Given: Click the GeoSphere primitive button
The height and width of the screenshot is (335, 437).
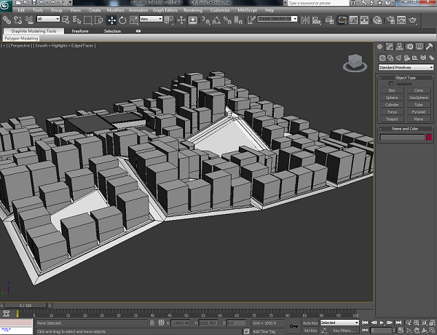Looking at the screenshot, I should (x=419, y=97).
